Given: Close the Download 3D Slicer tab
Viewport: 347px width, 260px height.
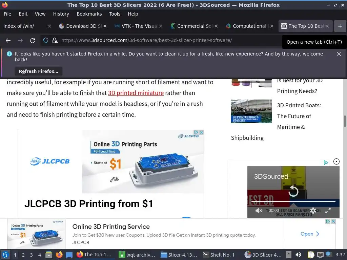Looking at the screenshot, I should coord(105,26).
